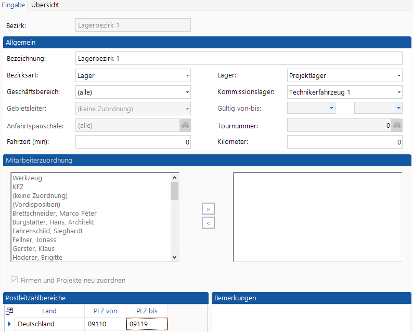This screenshot has width=413, height=332.
Task: Select the Eingabe tab
Action: [x=14, y=5]
